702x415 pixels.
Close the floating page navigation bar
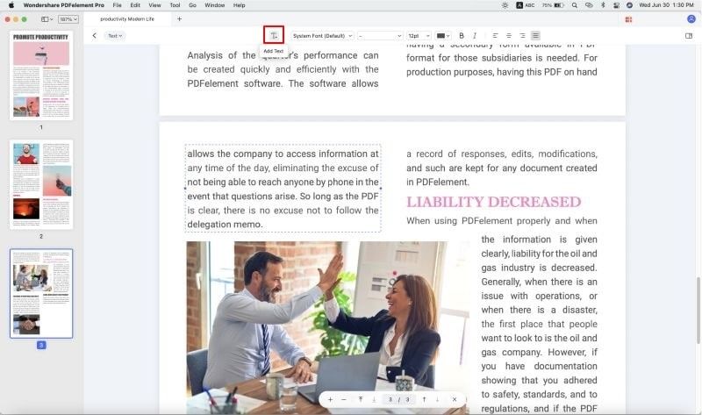point(455,399)
